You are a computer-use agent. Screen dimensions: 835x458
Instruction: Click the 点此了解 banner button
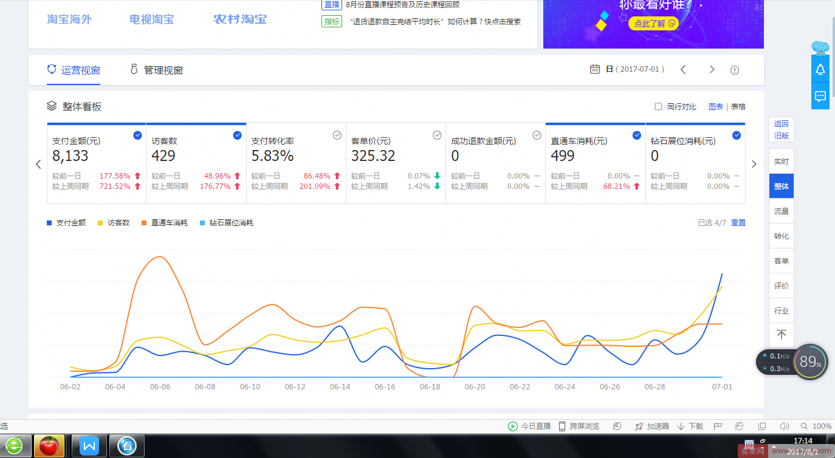pyautogui.click(x=653, y=24)
